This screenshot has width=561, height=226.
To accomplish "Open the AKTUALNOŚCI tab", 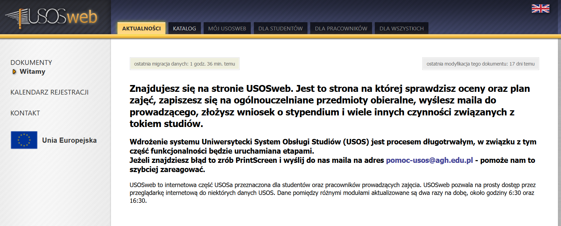I will point(141,28).
